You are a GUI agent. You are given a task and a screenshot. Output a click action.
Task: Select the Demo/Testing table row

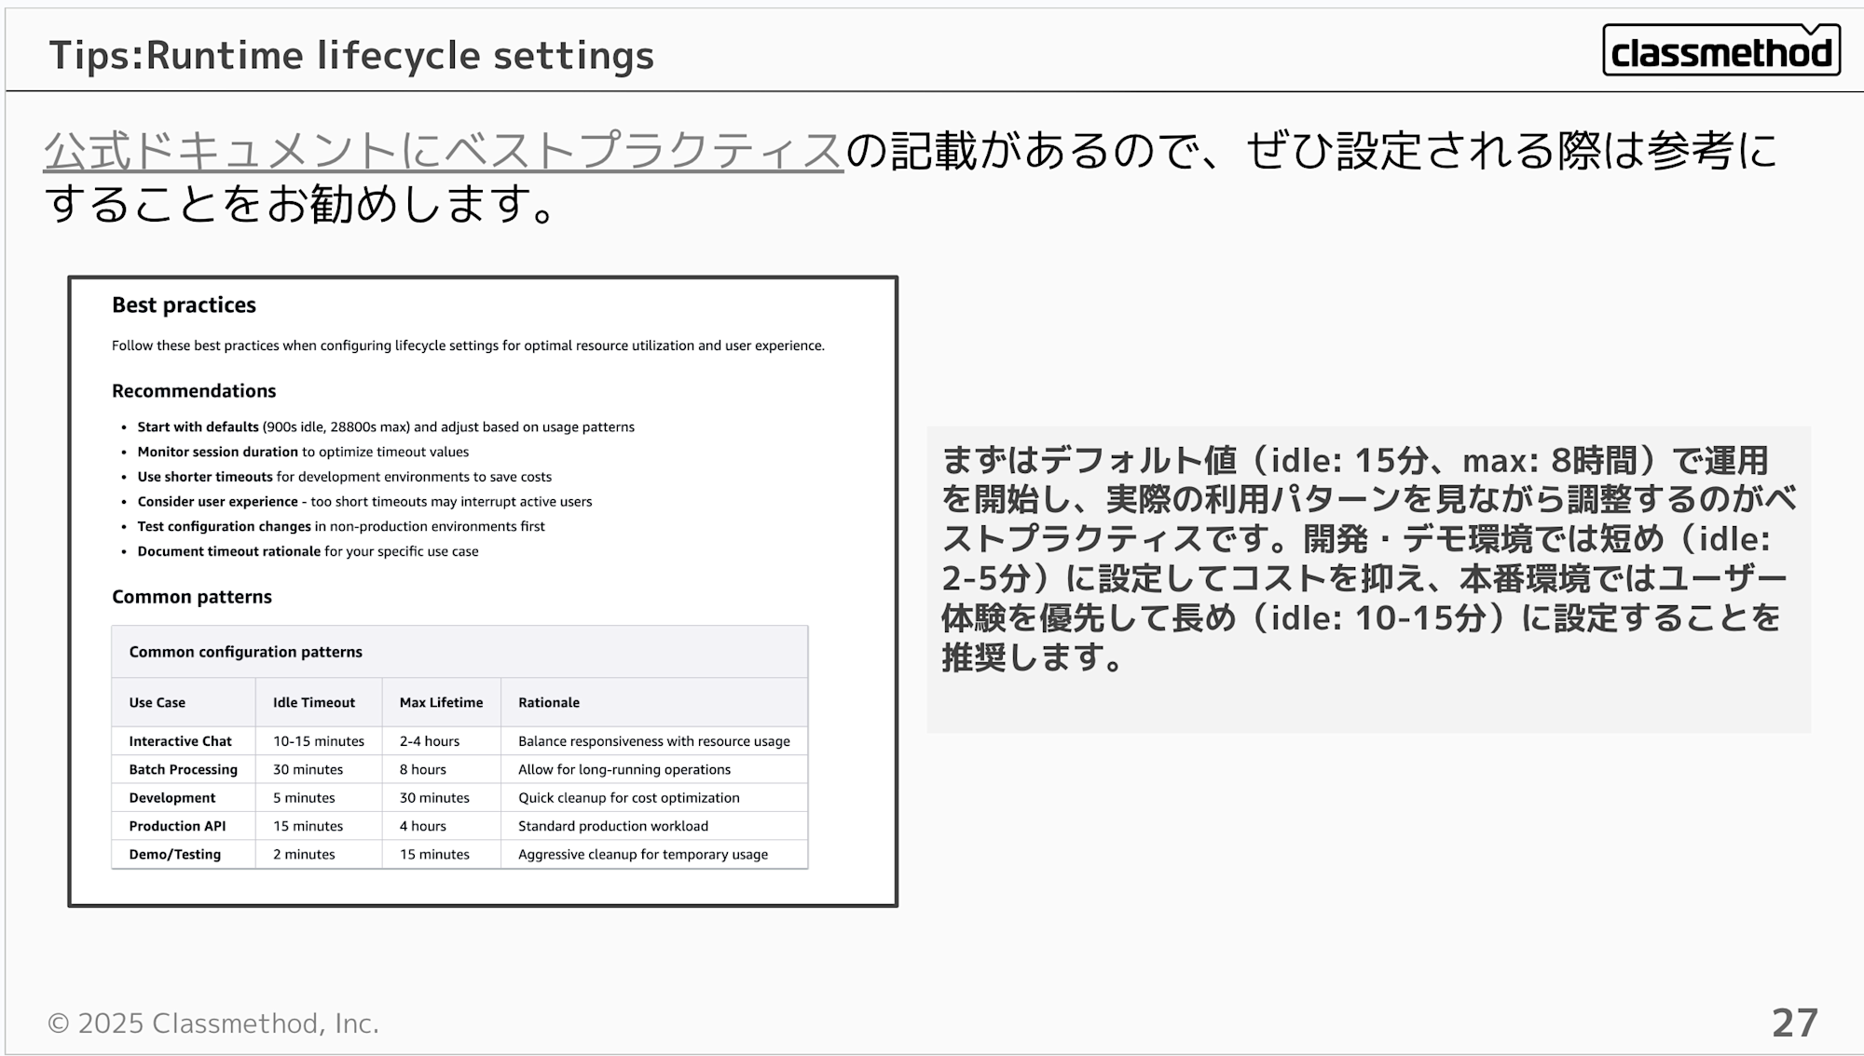pyautogui.click(x=174, y=855)
